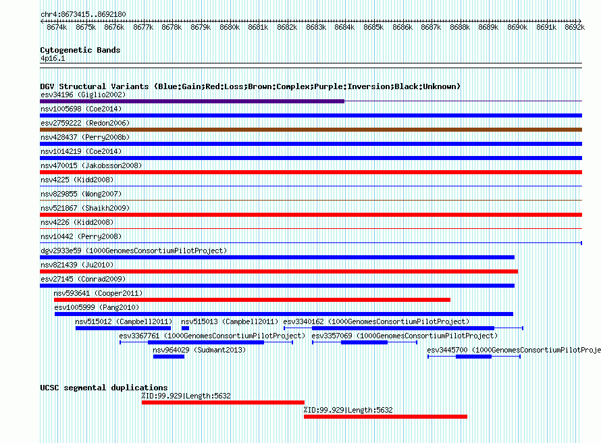Click the esv27145 (Conrad2009) label
This screenshot has width=601, height=443.
83,279
